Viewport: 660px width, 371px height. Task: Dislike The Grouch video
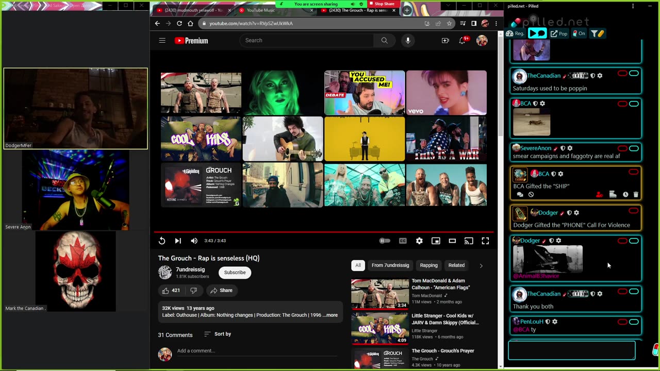coord(193,291)
